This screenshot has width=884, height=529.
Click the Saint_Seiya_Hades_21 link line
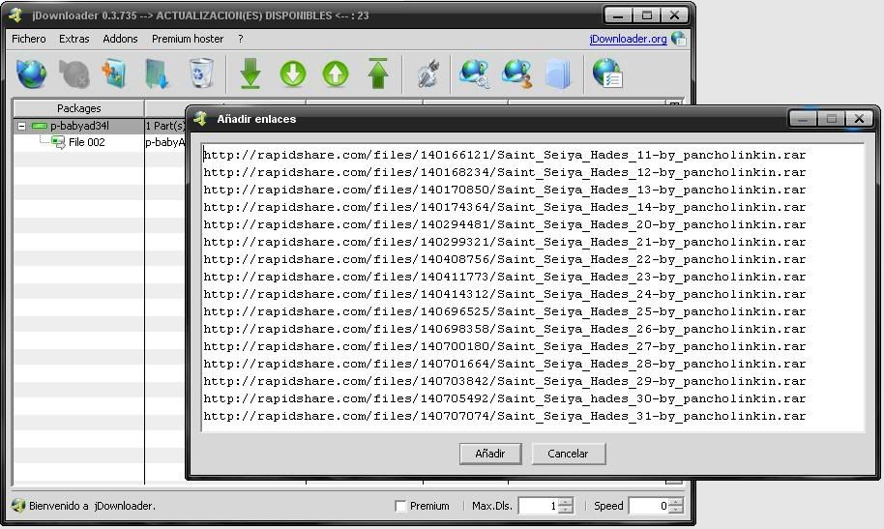click(x=505, y=242)
